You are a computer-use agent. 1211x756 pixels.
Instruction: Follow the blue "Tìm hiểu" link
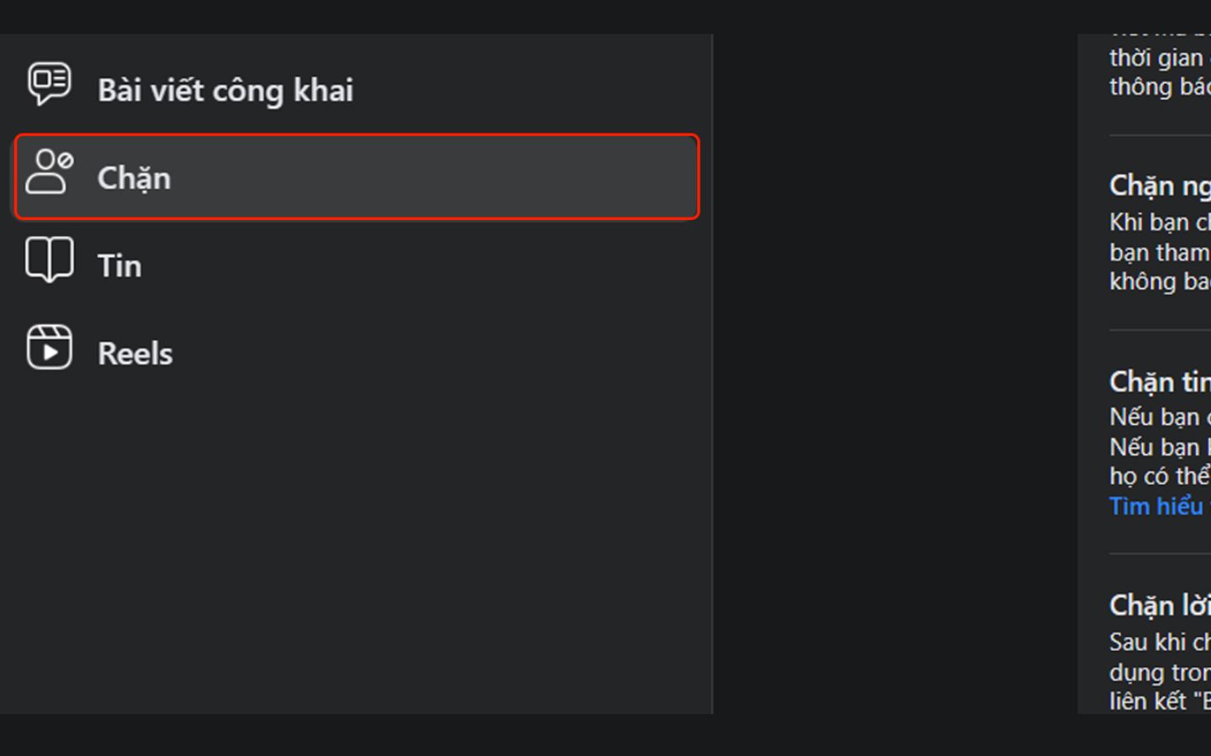pyautogui.click(x=1156, y=507)
